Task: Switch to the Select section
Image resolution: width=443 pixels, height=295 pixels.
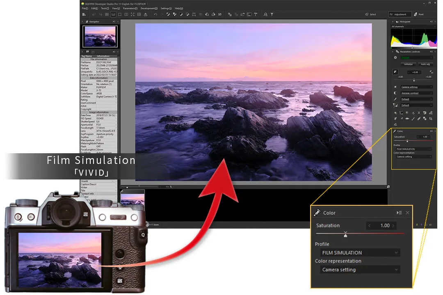Action: (371, 14)
